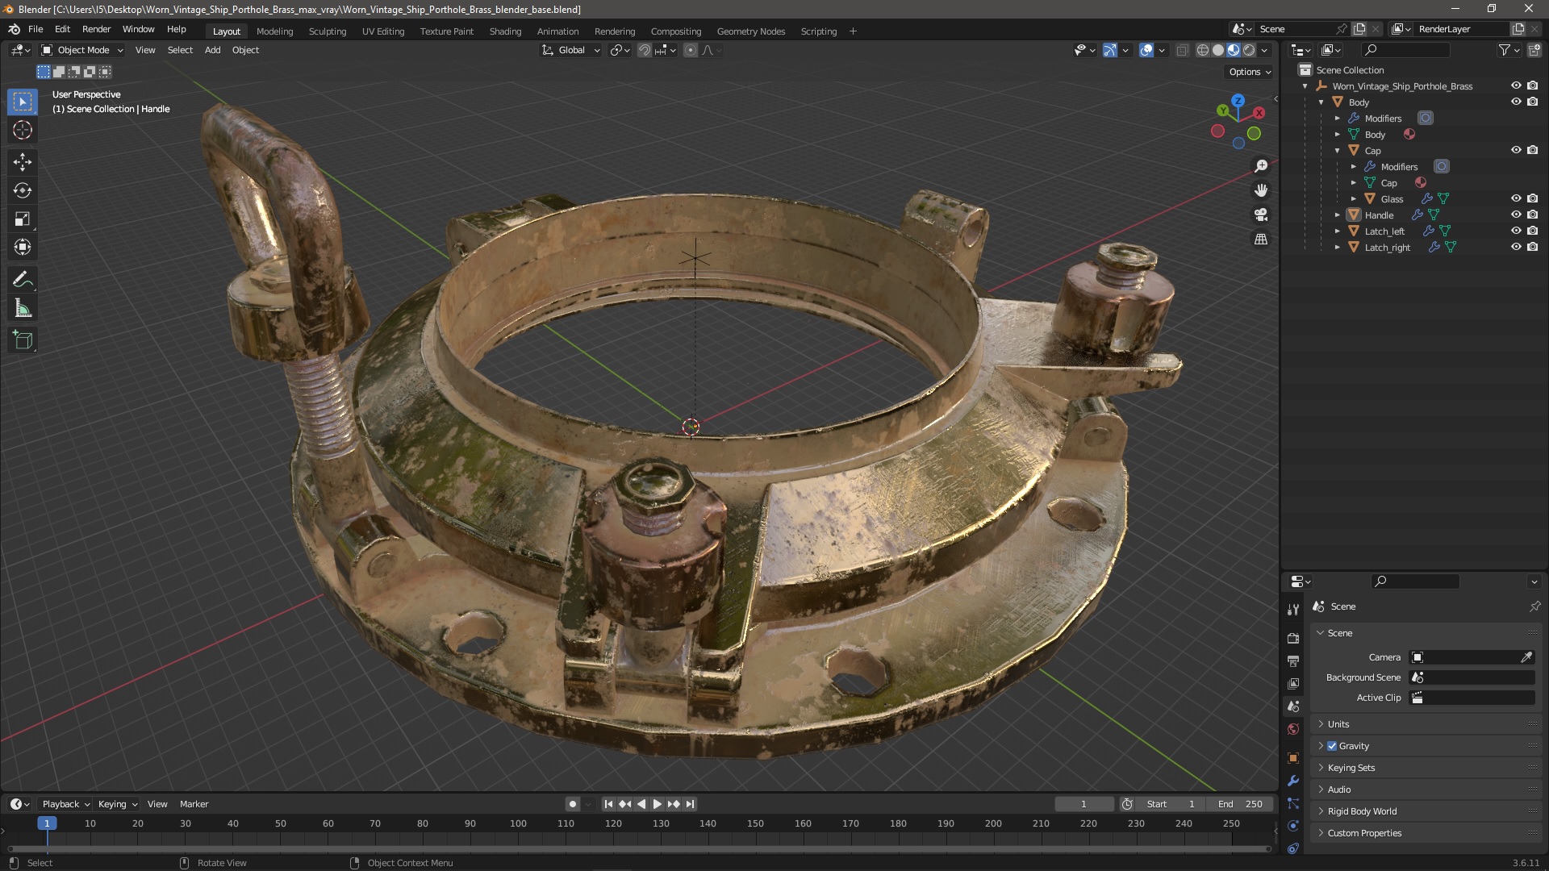
Task: Open the Add menu in viewport header
Action: (x=212, y=50)
